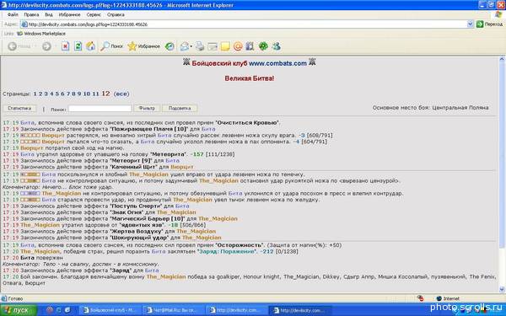Go to log page 1
The image size is (506, 316).
click(x=35, y=94)
